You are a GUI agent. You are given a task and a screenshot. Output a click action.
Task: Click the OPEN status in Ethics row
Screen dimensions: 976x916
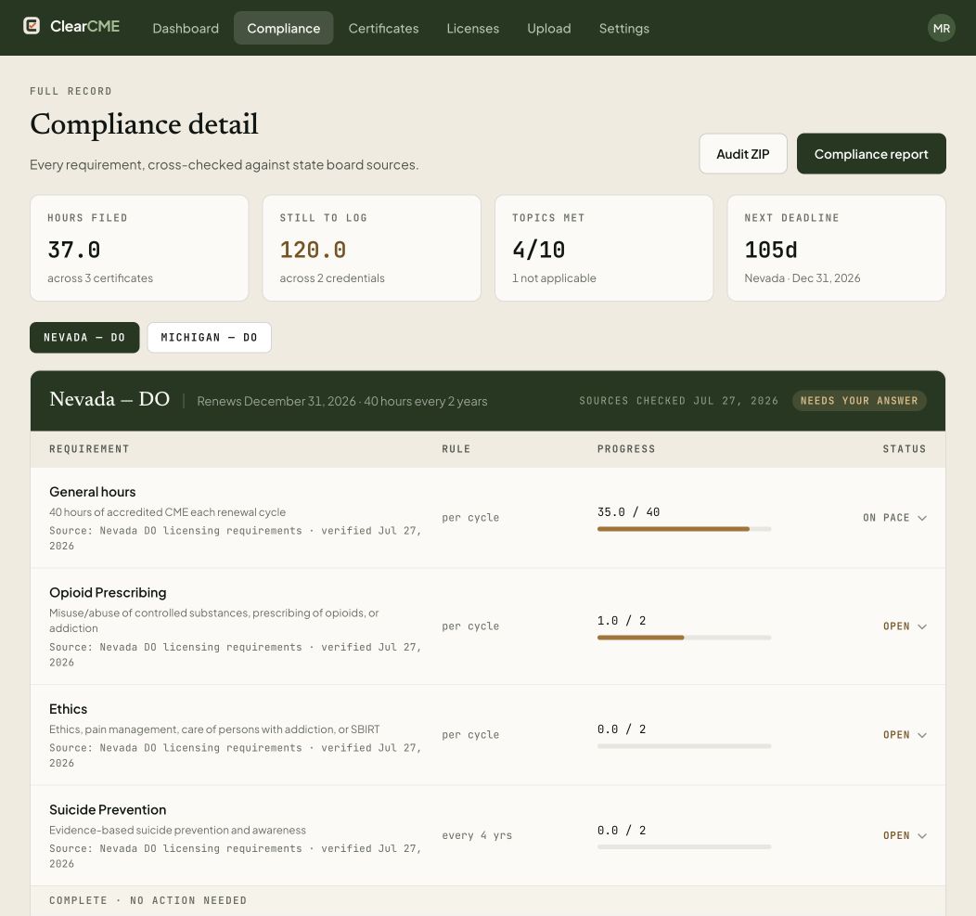(895, 735)
